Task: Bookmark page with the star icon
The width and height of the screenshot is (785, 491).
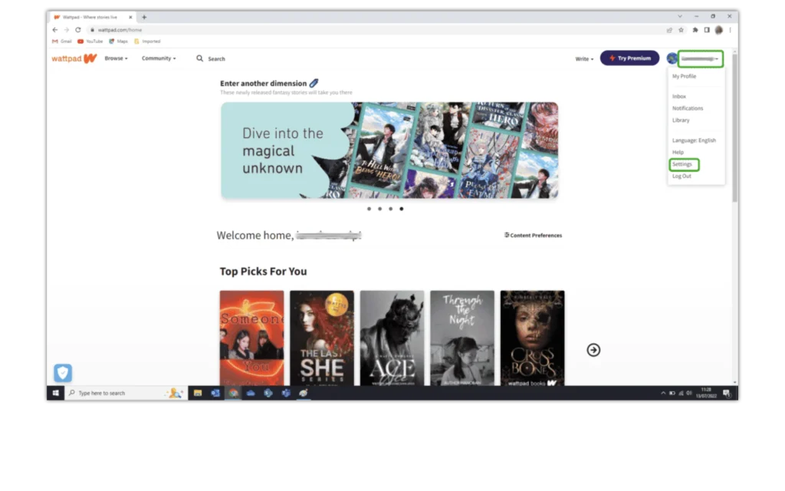Action: [x=681, y=30]
